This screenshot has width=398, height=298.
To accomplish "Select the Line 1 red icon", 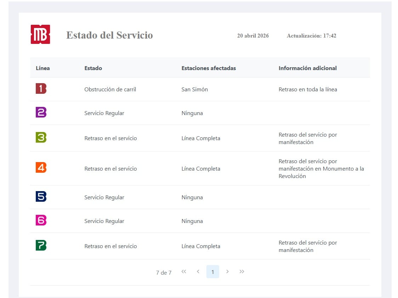I will click(x=41, y=88).
